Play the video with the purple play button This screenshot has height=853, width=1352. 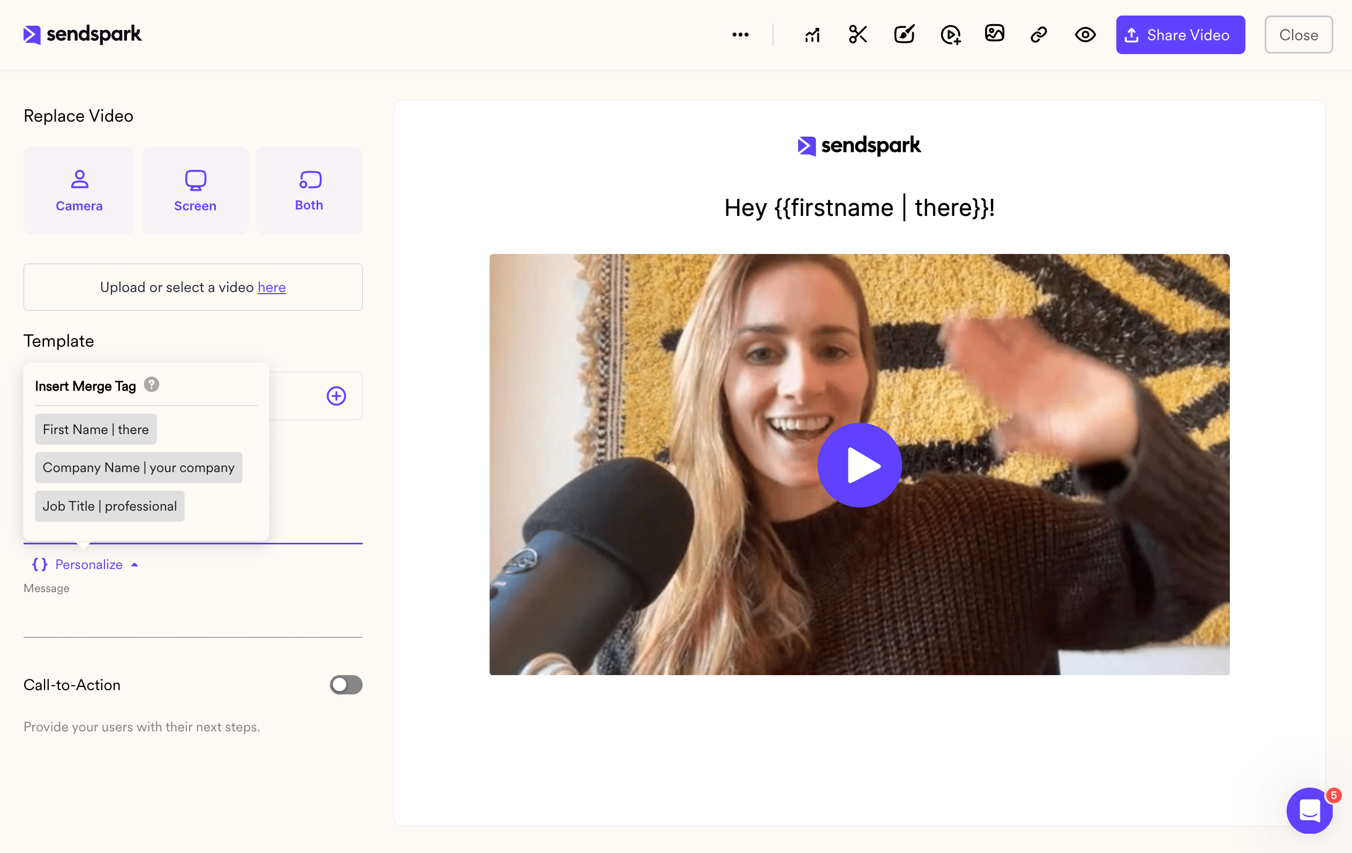click(x=859, y=465)
